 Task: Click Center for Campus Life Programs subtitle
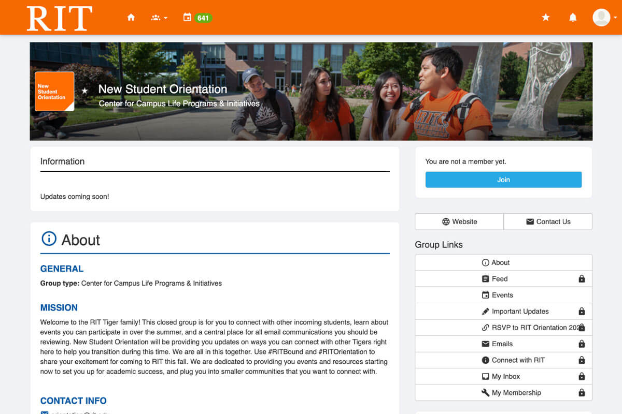(x=179, y=103)
